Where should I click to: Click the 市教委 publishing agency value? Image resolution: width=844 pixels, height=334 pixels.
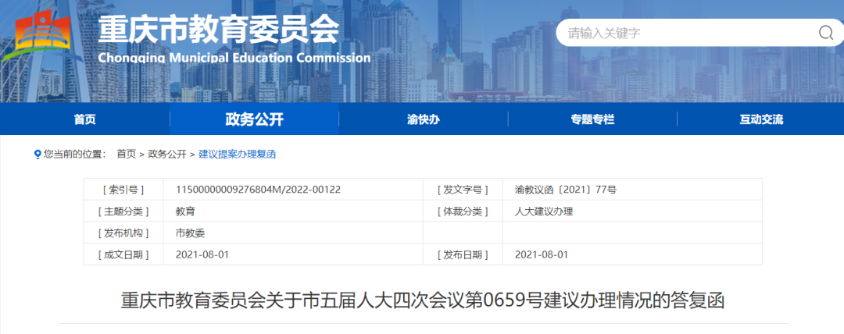click(x=190, y=233)
